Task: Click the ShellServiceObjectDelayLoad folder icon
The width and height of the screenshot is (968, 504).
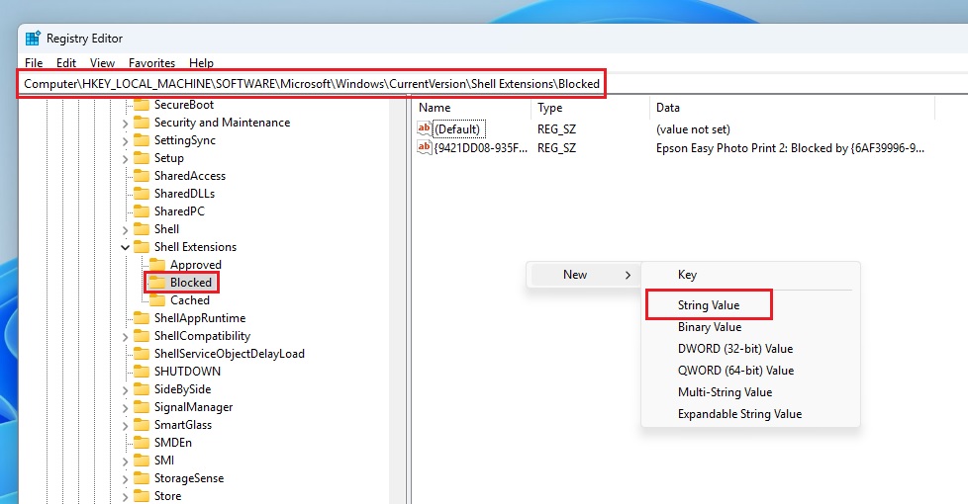Action: (x=142, y=354)
